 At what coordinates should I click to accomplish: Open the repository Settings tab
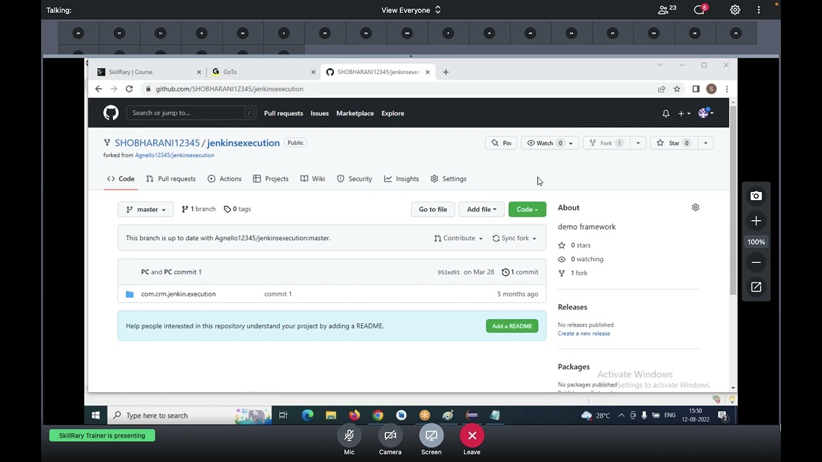tap(448, 179)
